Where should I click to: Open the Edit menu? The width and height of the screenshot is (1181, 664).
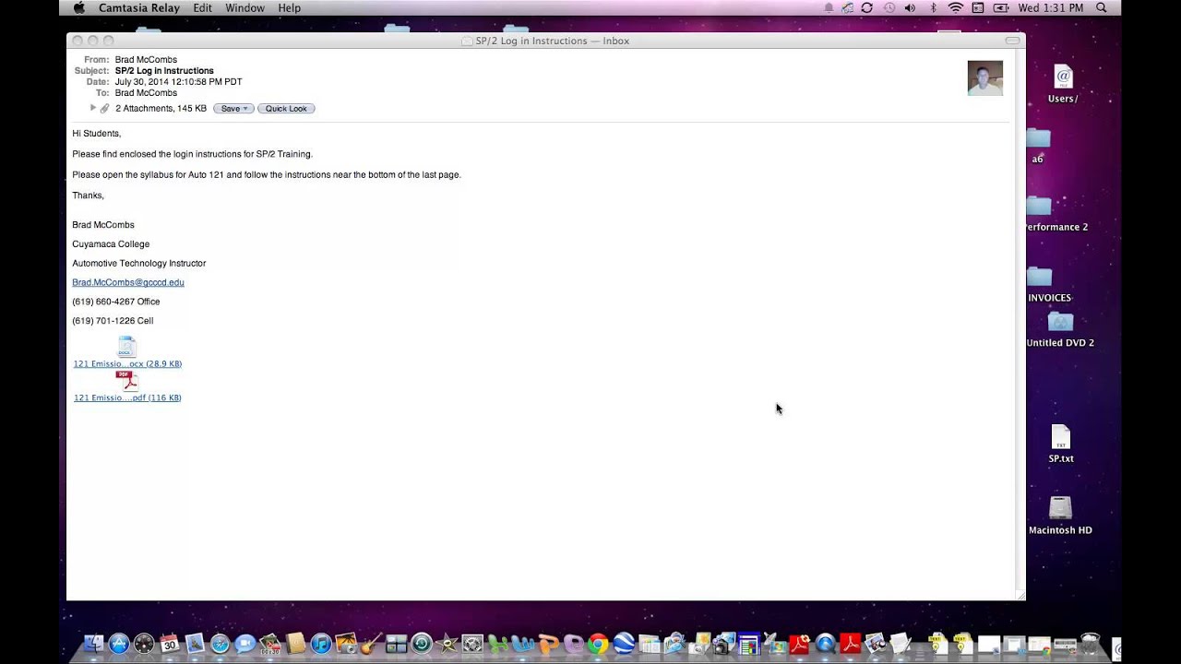pyautogui.click(x=203, y=7)
